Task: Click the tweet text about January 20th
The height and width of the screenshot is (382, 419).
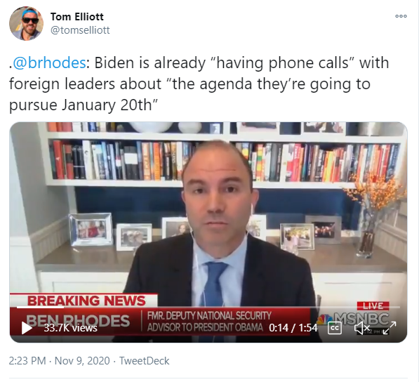Action: 199,84
